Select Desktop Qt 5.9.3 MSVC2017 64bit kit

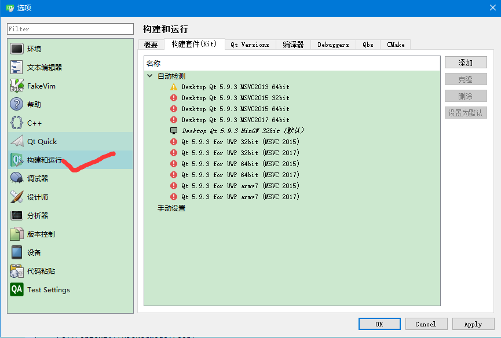click(236, 120)
